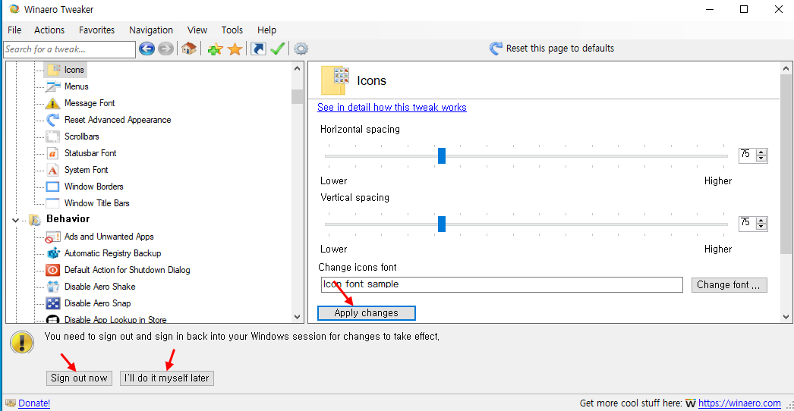Viewport: 794px width, 411px height.
Task: Click the Automatic Registry Backup icon
Action: (x=52, y=253)
